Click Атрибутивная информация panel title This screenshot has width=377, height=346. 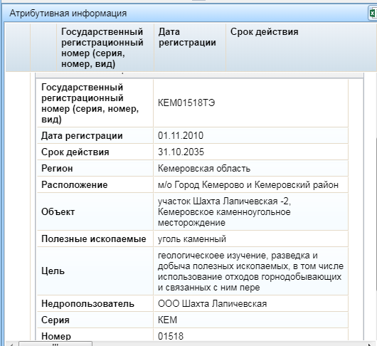click(68, 14)
